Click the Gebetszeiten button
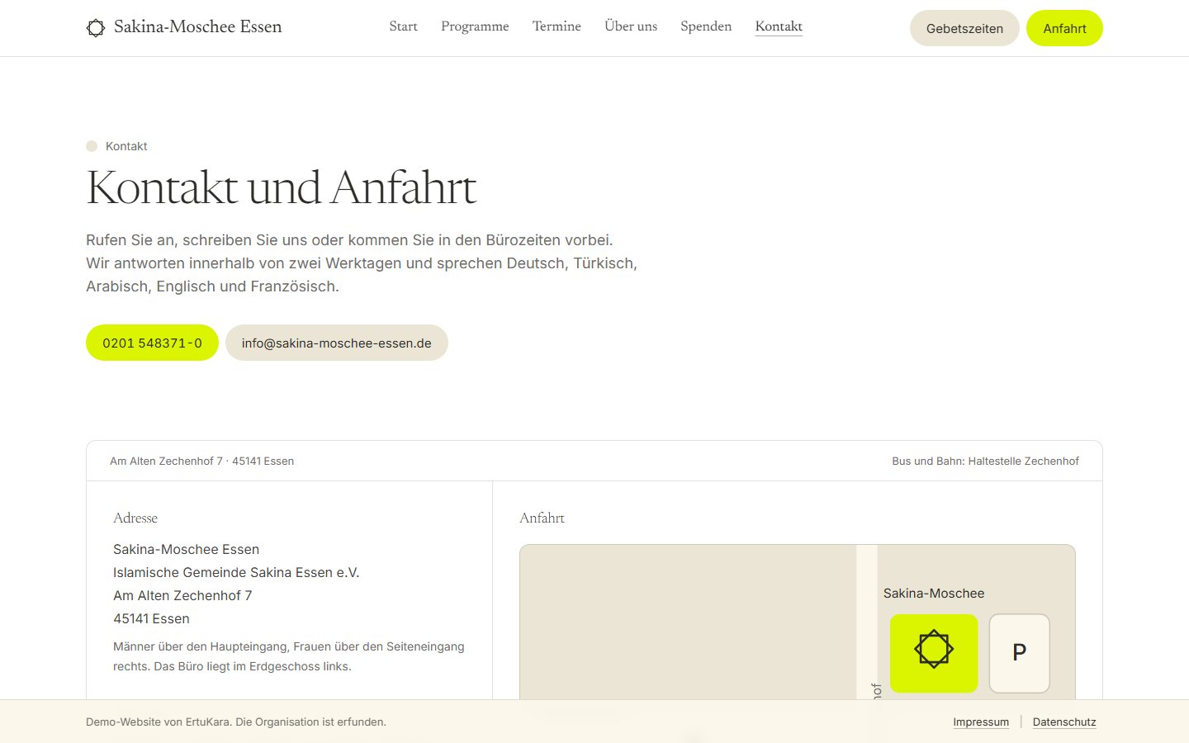1189x743 pixels. click(964, 28)
